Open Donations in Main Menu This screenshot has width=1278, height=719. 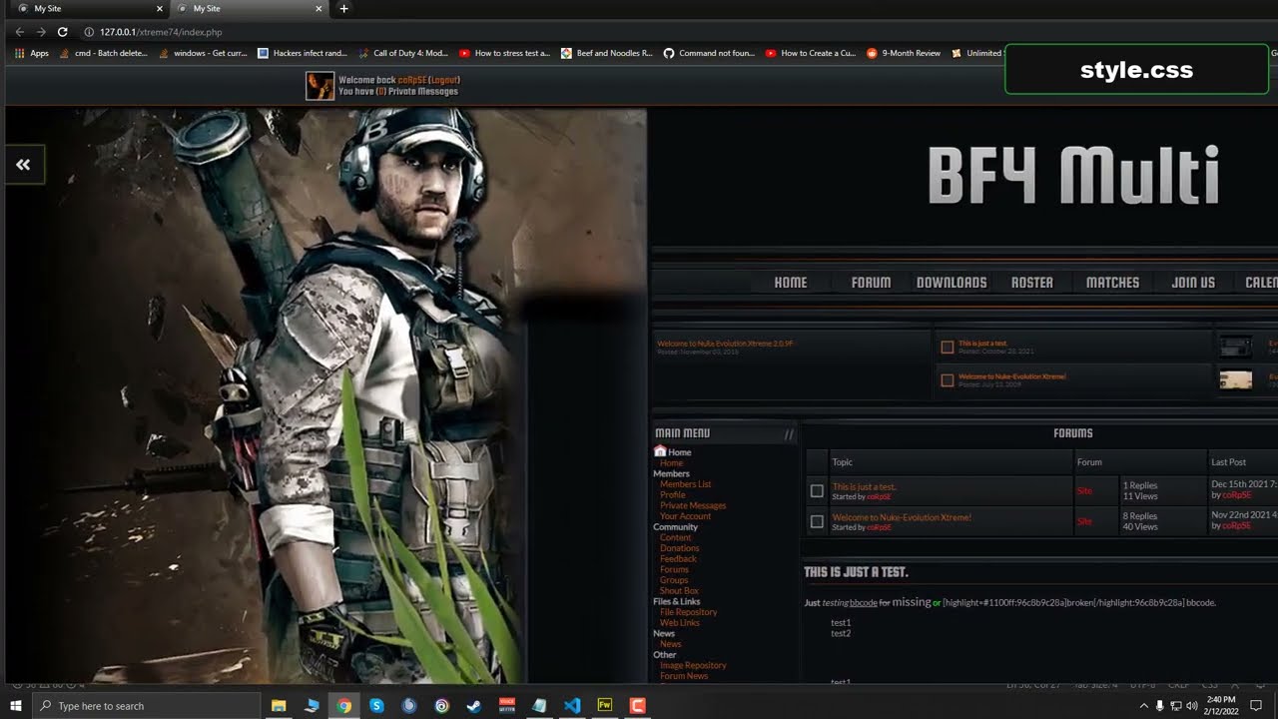point(680,548)
